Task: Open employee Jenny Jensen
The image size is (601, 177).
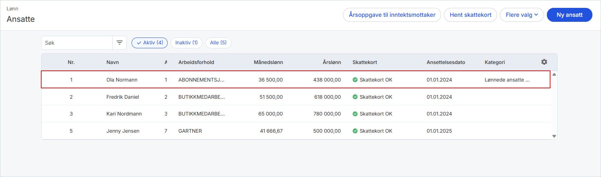Action: pos(123,131)
